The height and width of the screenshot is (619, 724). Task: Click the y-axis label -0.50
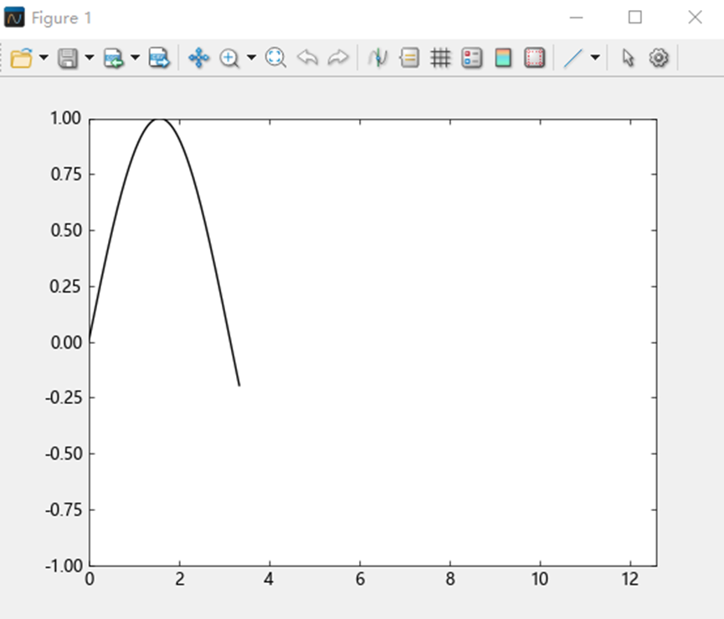(64, 453)
